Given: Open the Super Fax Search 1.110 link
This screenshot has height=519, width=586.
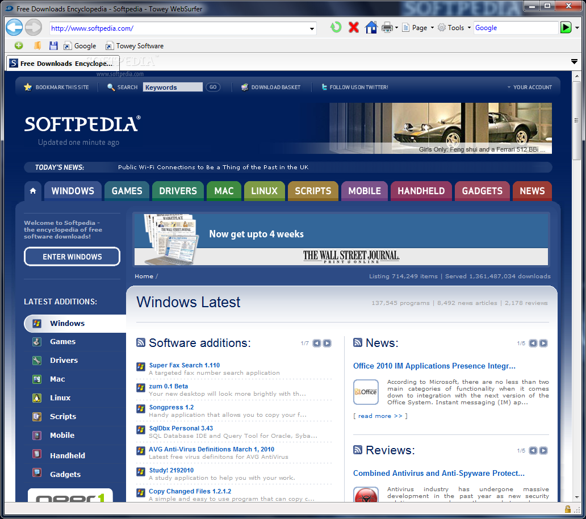Looking at the screenshot, I should (184, 365).
